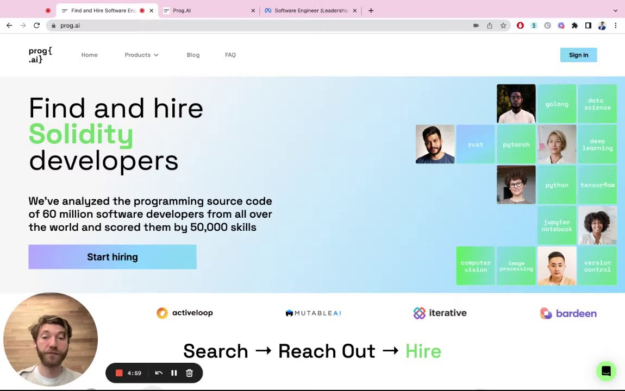The image size is (625, 391).
Task: Open the clock extension icon
Action: (x=547, y=26)
